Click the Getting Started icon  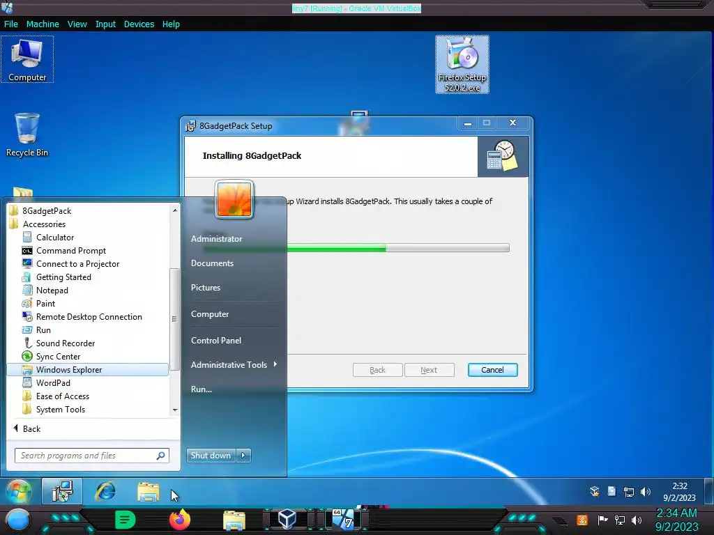pos(27,277)
